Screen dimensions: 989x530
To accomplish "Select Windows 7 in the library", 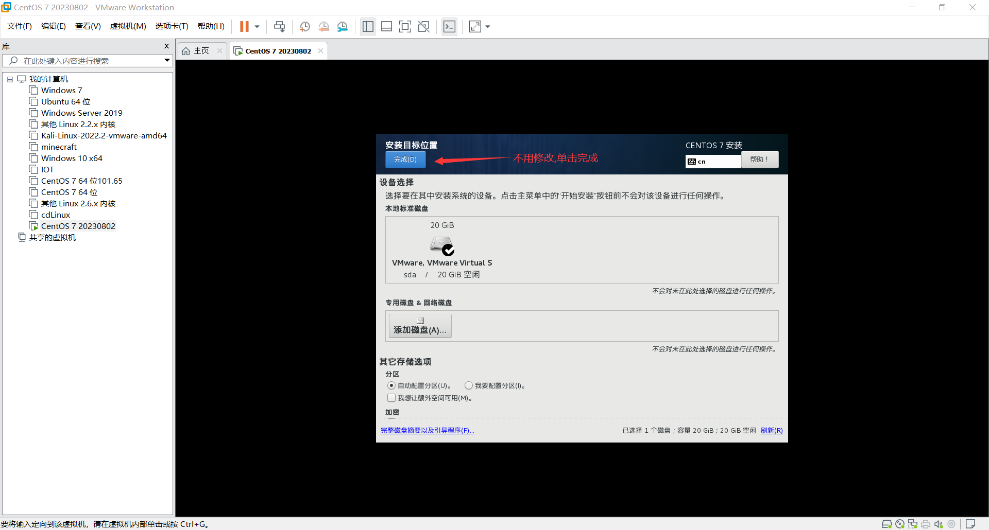I will point(61,91).
